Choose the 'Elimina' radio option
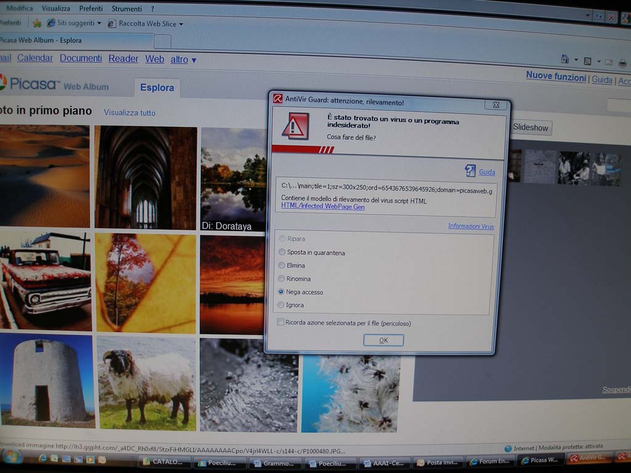This screenshot has height=473, width=631. pos(282,265)
